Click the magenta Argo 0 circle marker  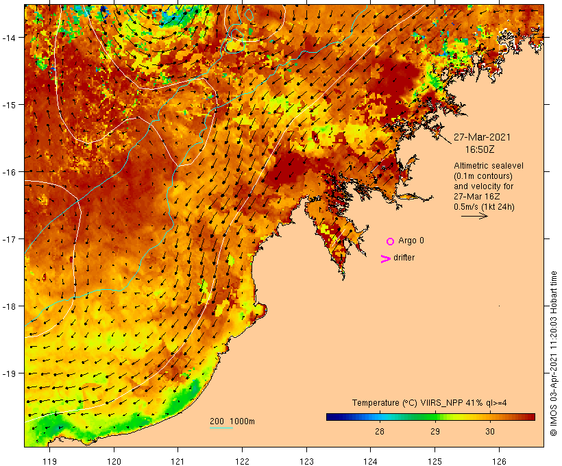391,241
